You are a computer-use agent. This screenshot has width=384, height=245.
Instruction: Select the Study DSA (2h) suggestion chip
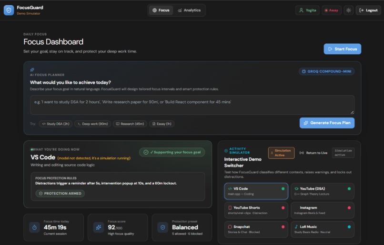tap(56, 124)
